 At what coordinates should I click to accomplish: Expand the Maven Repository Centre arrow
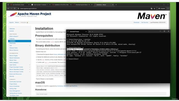[x=30, y=69]
